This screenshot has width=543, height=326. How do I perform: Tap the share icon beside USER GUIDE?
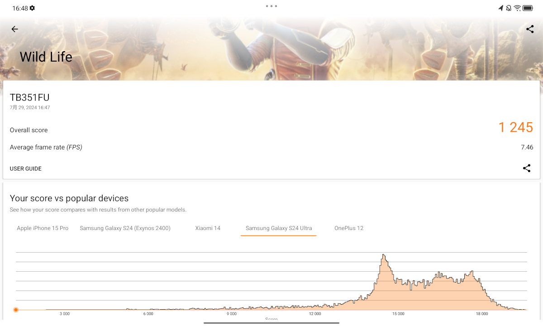(x=527, y=168)
